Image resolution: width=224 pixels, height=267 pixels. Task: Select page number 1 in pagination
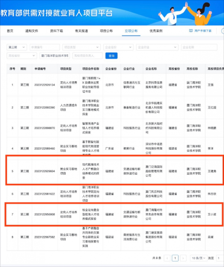click(x=175, y=258)
